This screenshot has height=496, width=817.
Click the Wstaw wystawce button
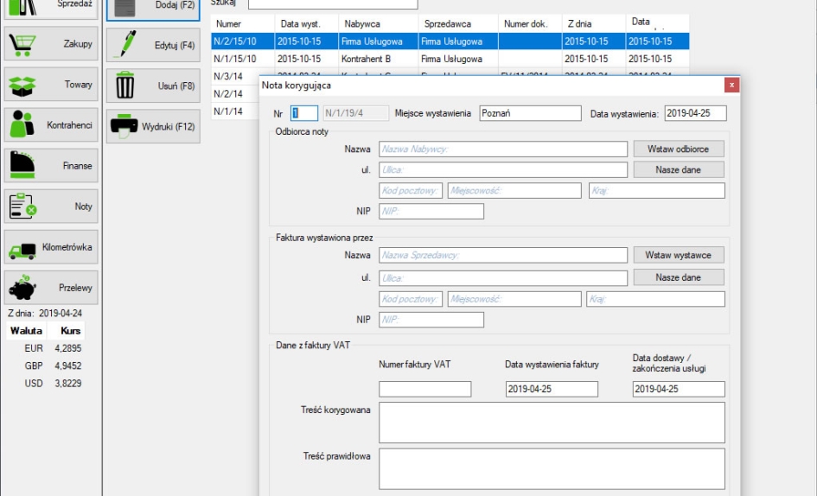(x=678, y=255)
